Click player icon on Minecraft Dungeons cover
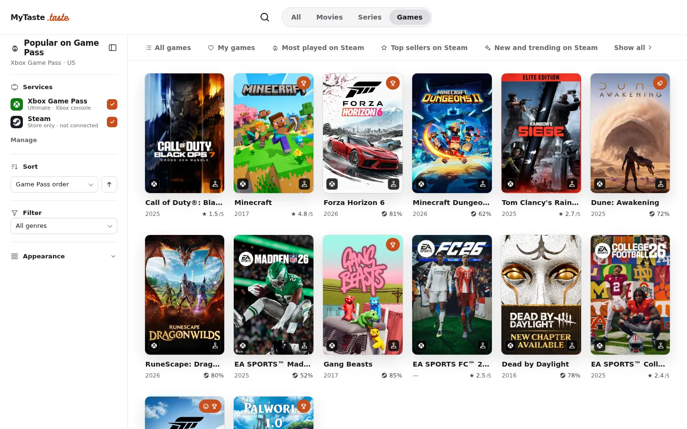 (483, 184)
